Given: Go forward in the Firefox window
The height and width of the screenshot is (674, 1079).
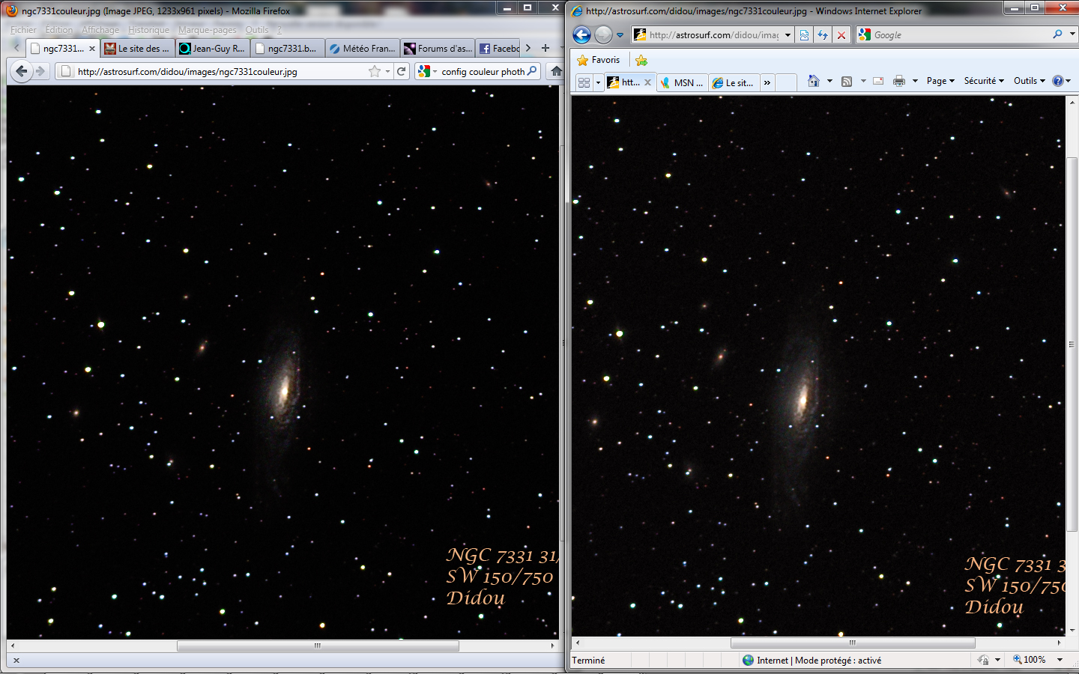Looking at the screenshot, I should pos(41,71).
